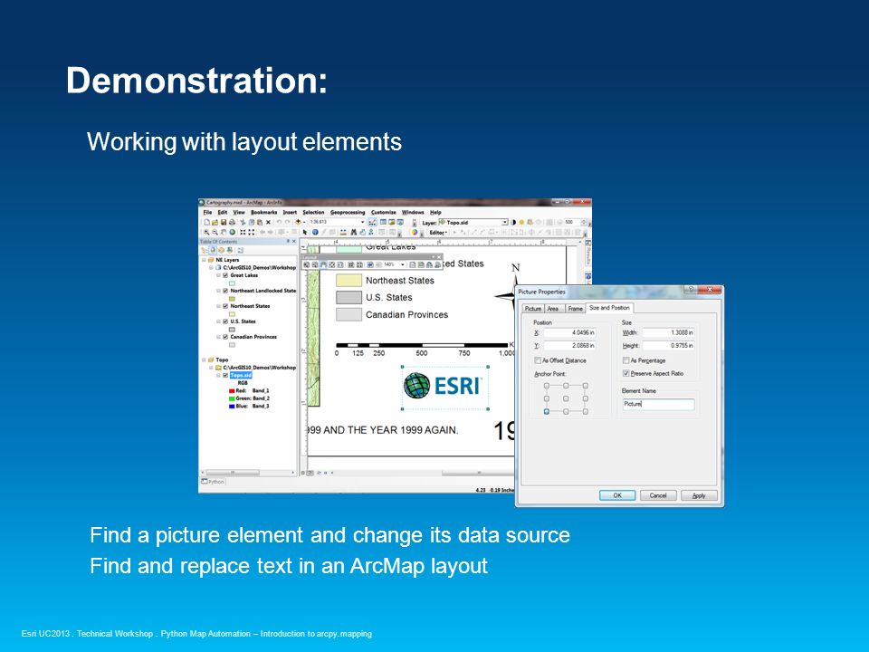Click the Cancel button
This screenshot has width=869, height=652.
(x=658, y=495)
